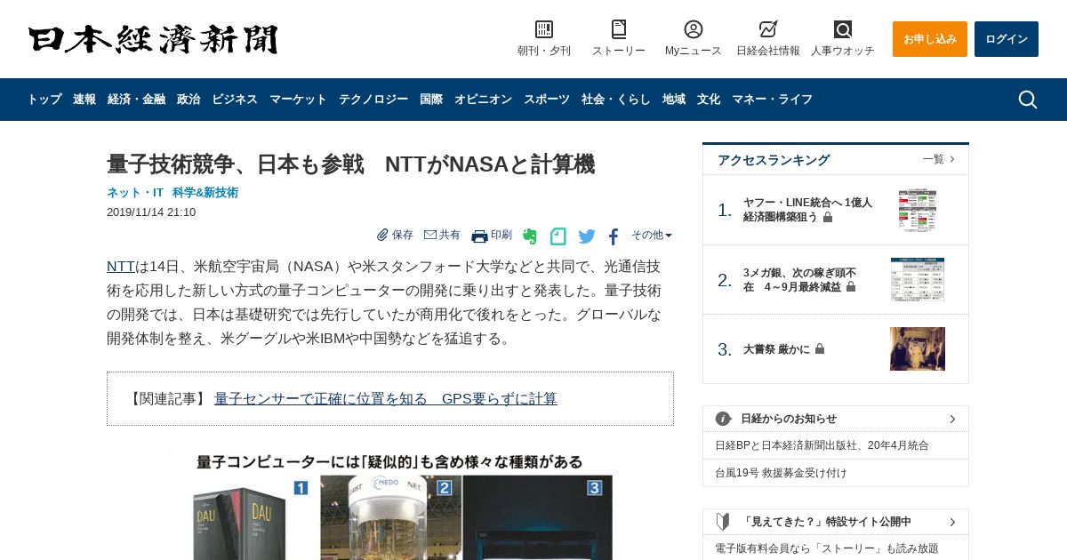The width and height of the screenshot is (1067, 560).
Task: Expand the 特設サイト公開中 chevron arrow
Action: (x=952, y=522)
